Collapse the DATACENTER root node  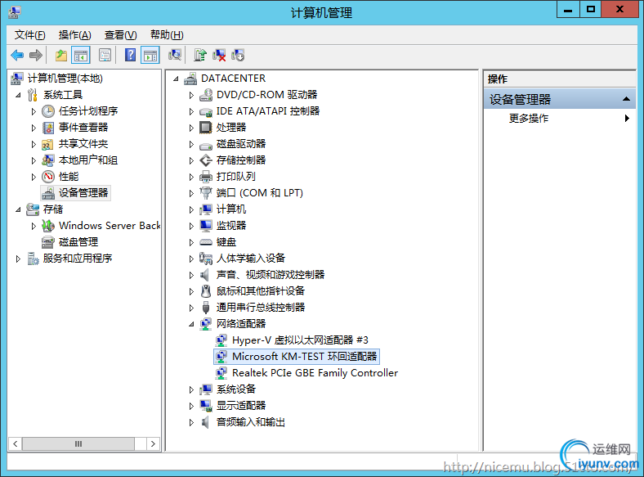point(176,79)
